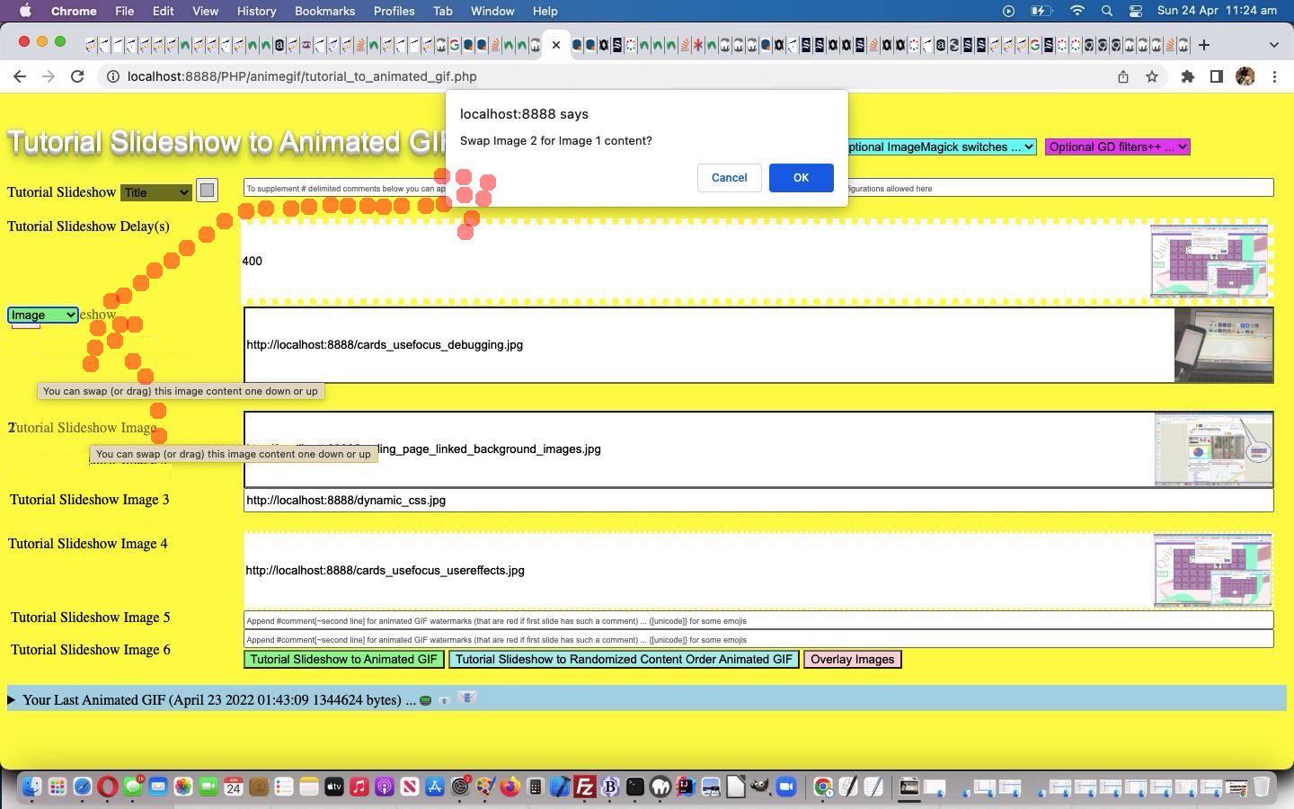Bookmark this tab with star icon
This screenshot has height=809, width=1294.
pyautogui.click(x=1152, y=76)
